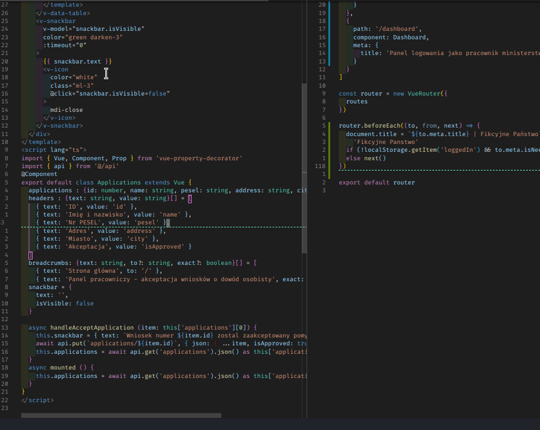Image resolution: width=540 pixels, height=430 pixels.
Task: Click the '/dashboard' path string
Action: pyautogui.click(x=397, y=29)
